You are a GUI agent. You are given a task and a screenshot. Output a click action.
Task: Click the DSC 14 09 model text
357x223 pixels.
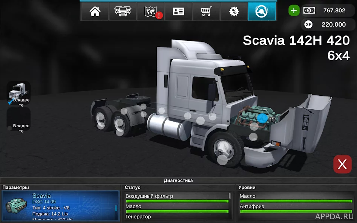[x=44, y=202]
